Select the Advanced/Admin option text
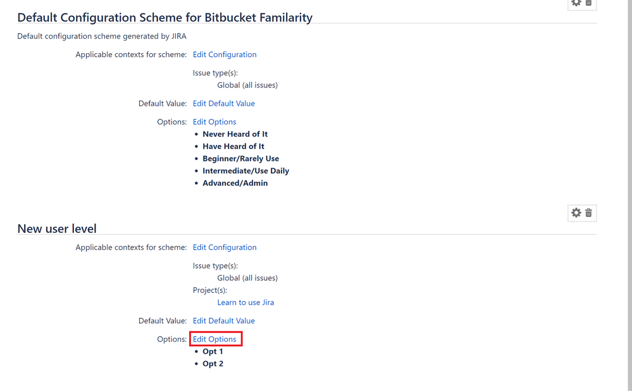The height and width of the screenshot is (391, 632). click(235, 183)
